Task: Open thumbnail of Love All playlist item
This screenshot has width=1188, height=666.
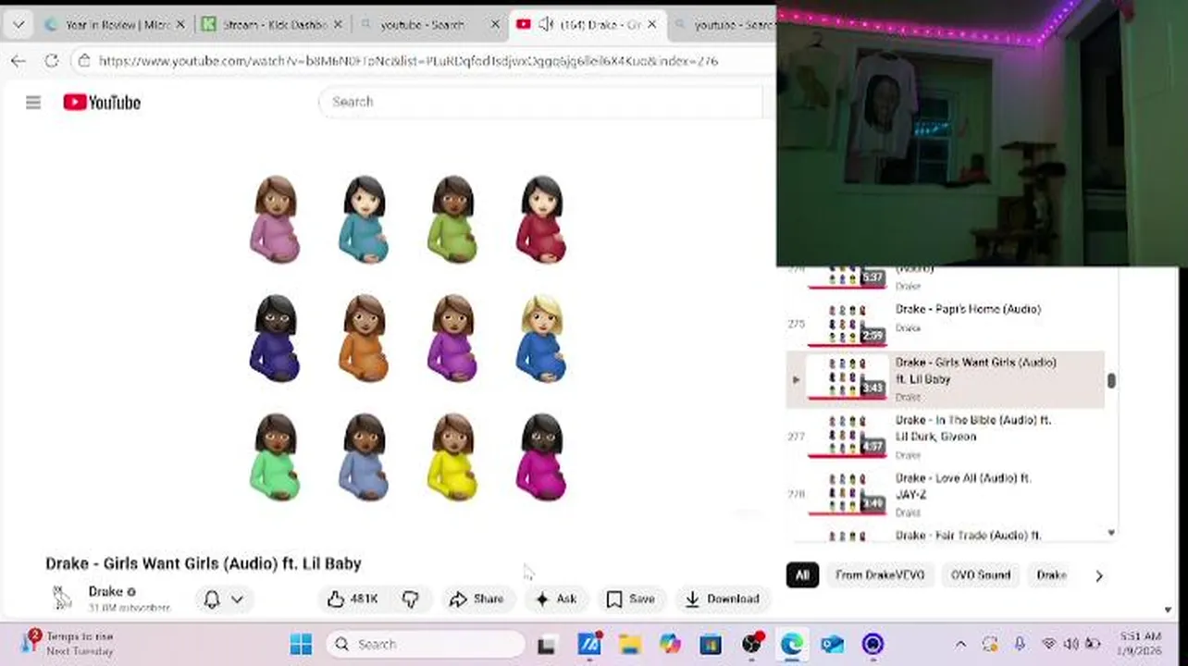Action: point(846,493)
